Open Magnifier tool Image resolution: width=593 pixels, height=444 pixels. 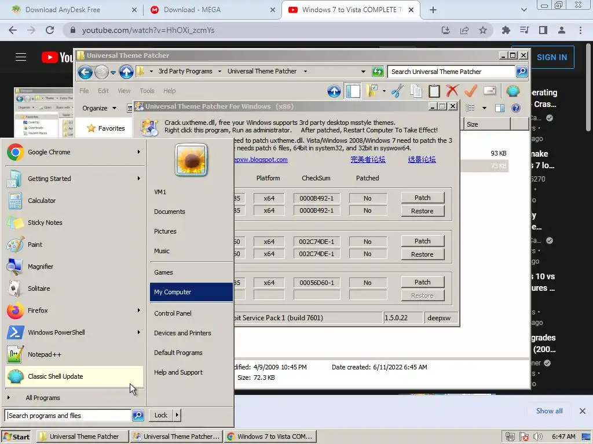pos(75,267)
